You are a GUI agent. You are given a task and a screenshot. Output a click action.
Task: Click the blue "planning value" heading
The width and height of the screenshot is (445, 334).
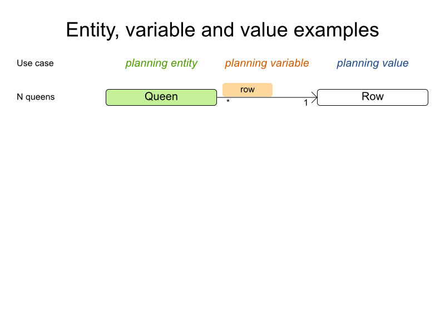[x=373, y=63]
